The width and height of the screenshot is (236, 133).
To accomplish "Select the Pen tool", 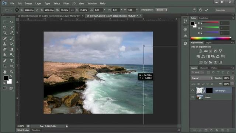I will 5,61.
